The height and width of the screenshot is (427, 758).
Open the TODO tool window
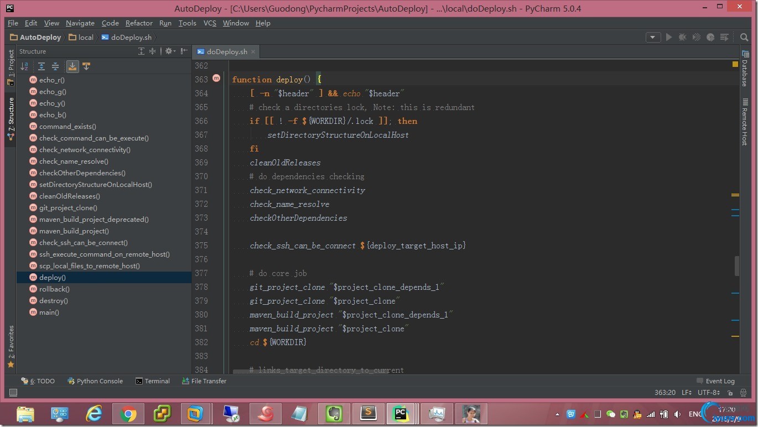[x=38, y=381]
